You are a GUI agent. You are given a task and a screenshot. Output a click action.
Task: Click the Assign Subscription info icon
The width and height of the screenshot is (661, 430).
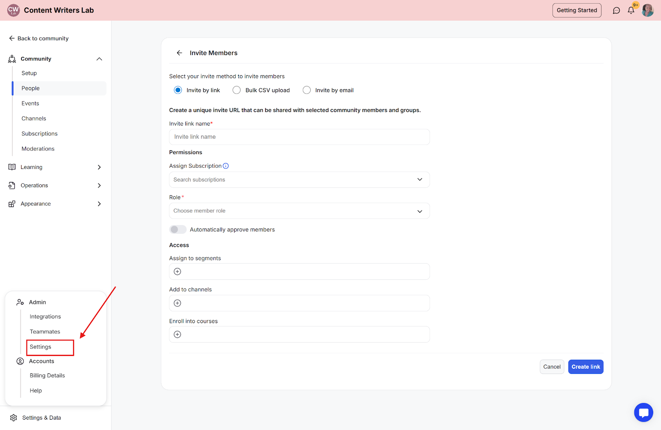pos(226,166)
